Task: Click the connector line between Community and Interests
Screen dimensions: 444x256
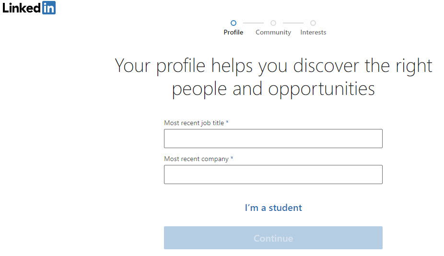Action: (293, 23)
